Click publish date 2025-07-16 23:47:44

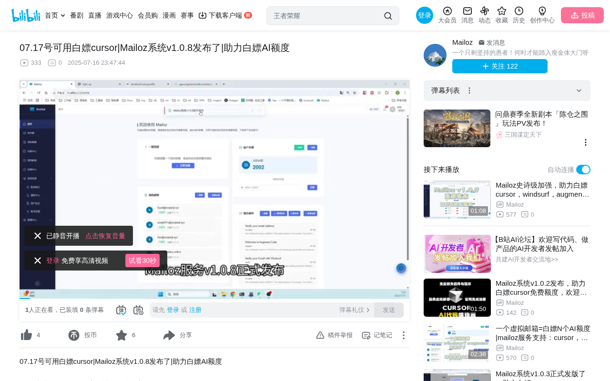[x=96, y=63]
